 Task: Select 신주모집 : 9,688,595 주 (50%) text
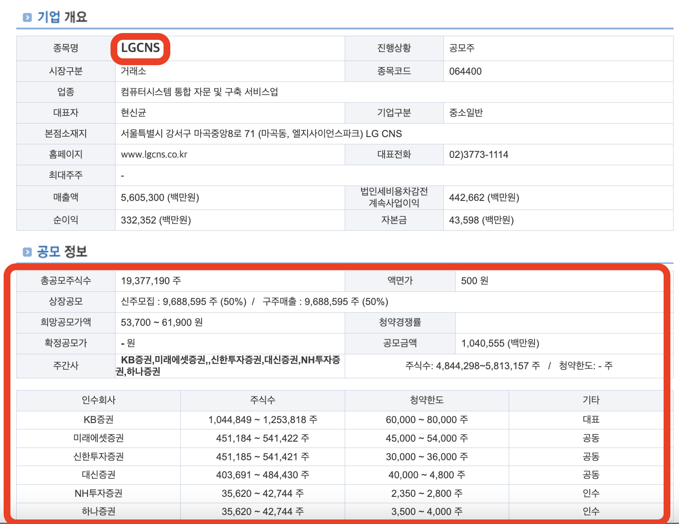tap(183, 301)
